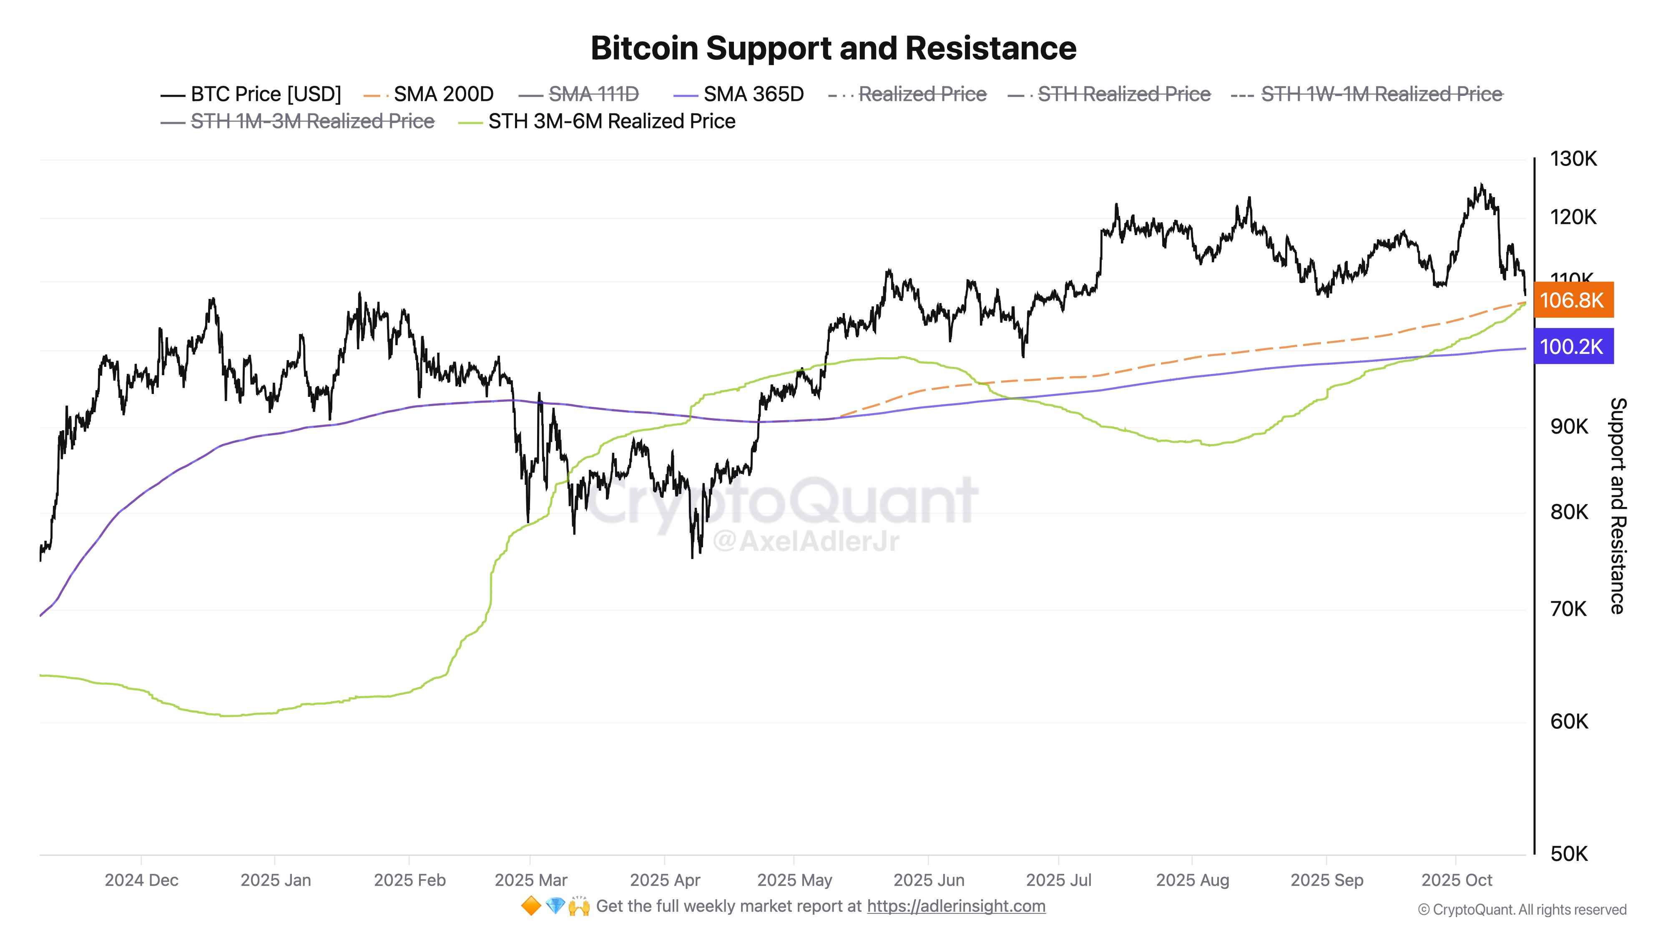
Task: Click the blue gem emoji icon
Action: (555, 906)
